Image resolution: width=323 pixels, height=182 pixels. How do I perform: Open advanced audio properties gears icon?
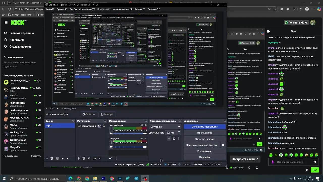click(x=110, y=158)
